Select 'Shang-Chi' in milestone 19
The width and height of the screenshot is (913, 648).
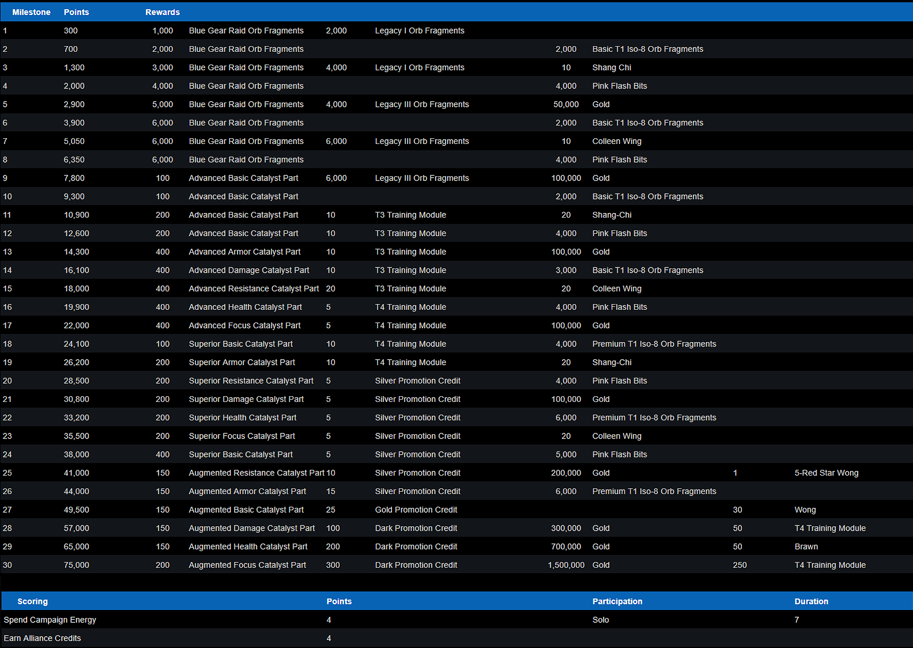(612, 362)
